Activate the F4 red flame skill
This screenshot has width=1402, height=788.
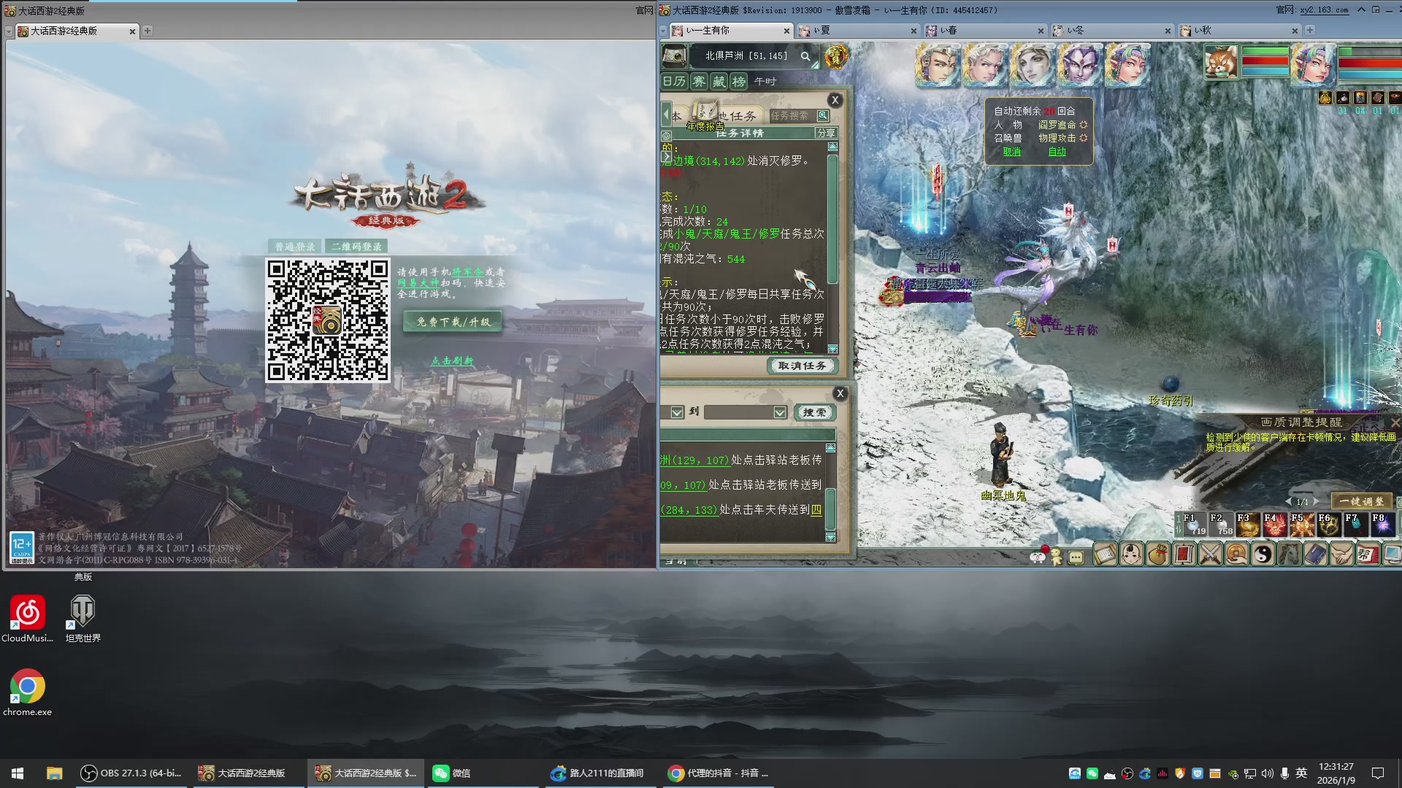(x=1274, y=524)
